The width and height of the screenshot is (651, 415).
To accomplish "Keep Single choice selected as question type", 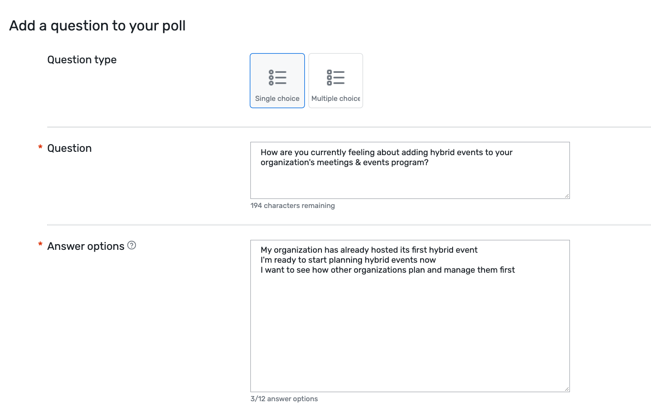I will pos(277,80).
